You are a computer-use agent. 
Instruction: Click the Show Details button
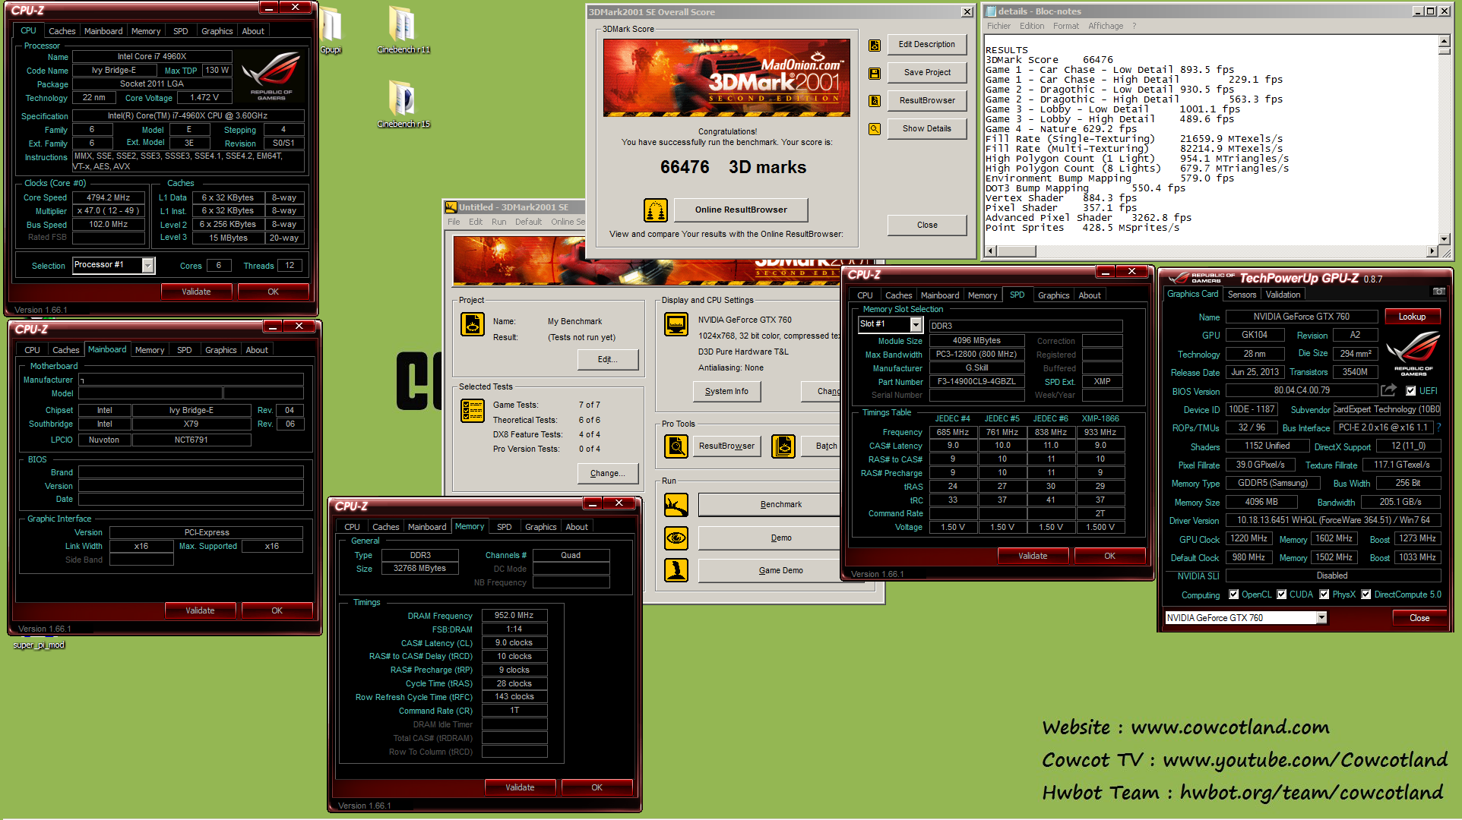pos(926,129)
